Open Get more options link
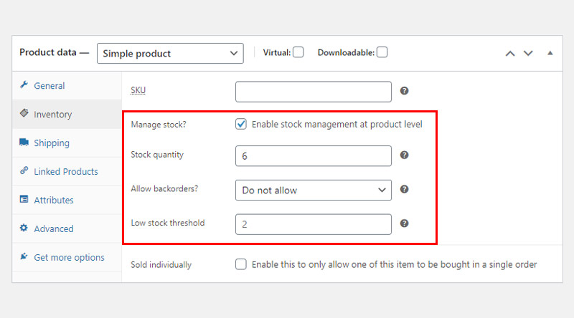The height and width of the screenshot is (318, 574). 69,257
